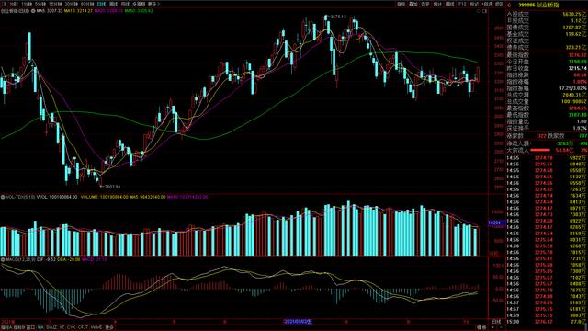Open 统计 statistics tool in toolbar
The width and height of the screenshot is (588, 331).
coord(437,4)
